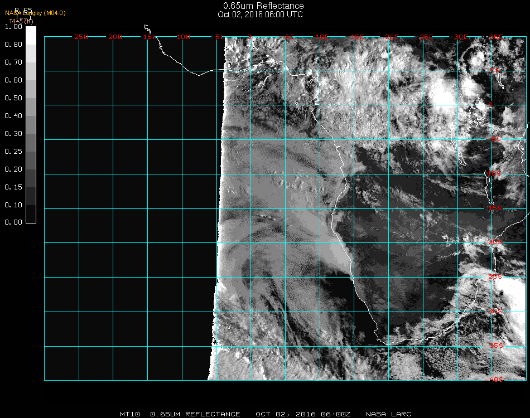Select the 5W longitude label
This screenshot has height=418, width=530.
click(220, 37)
